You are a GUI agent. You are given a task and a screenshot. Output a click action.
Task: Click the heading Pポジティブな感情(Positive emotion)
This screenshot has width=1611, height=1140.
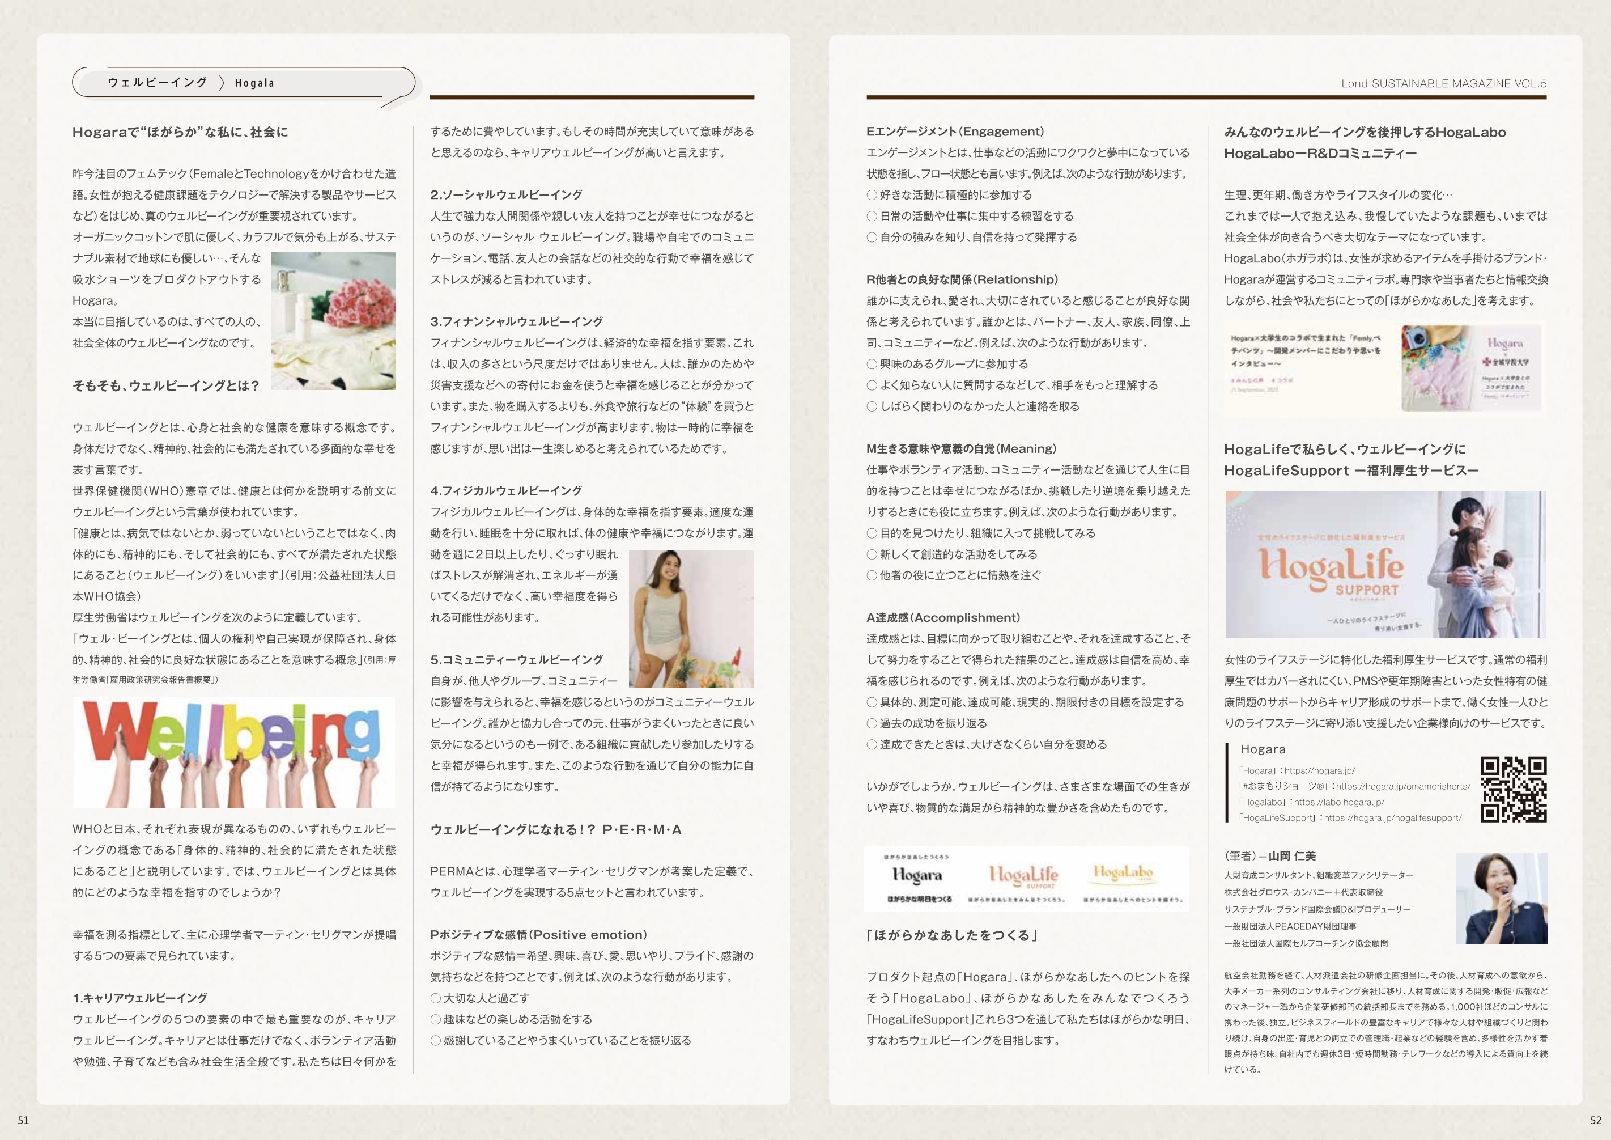[x=539, y=935]
